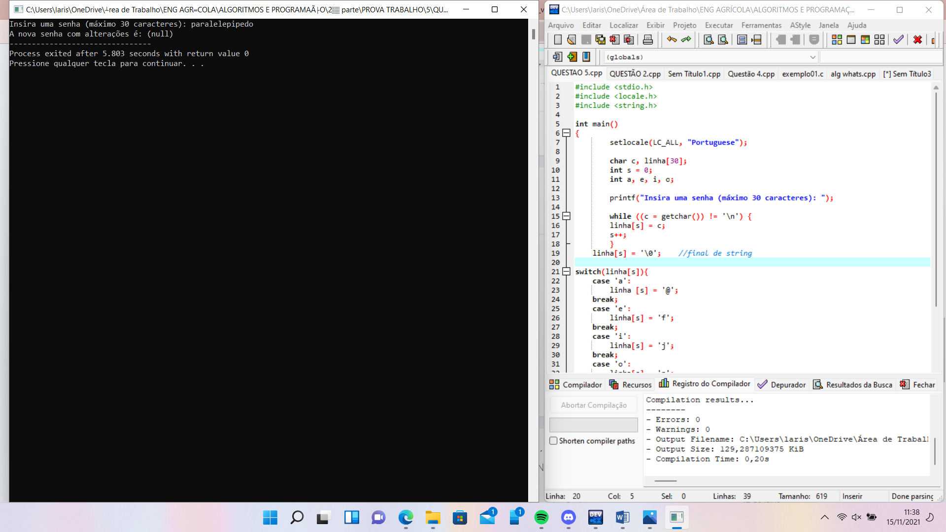
Task: Click the clock showing 11:38 in taskbar
Action: (903, 517)
